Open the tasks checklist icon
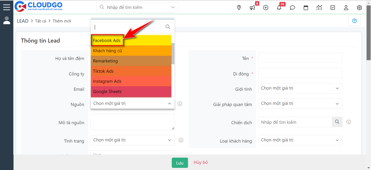The image size is (371, 170). click(x=333, y=8)
